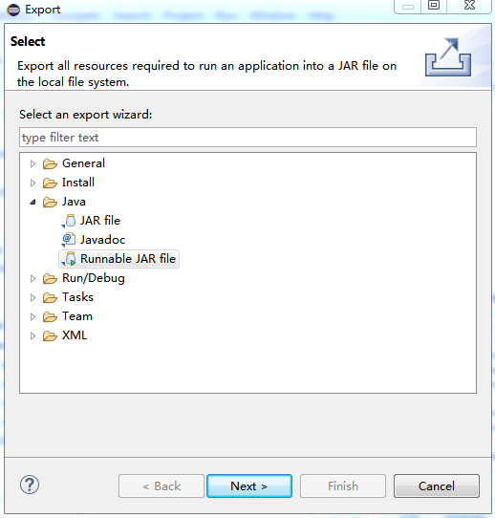This screenshot has height=518, width=495.
Task: Expand the Tasks category arrow
Action: 32,297
